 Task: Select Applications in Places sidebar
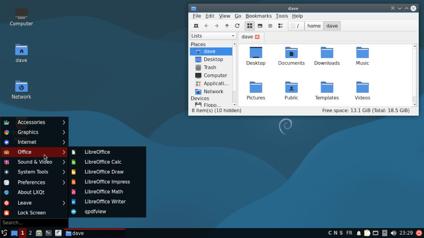[x=211, y=83]
